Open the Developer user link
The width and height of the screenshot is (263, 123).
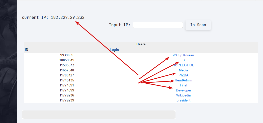tap(183, 90)
